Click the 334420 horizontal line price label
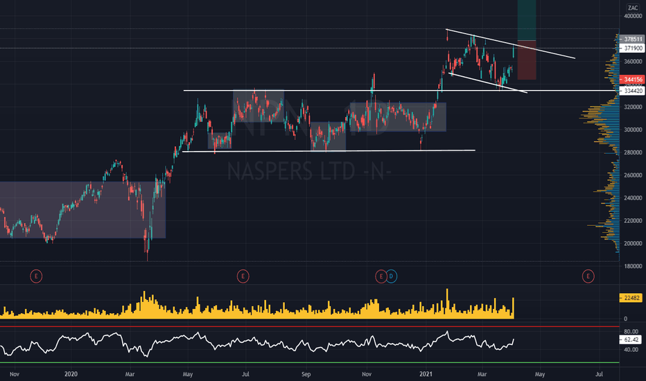646x381 pixels. click(632, 91)
